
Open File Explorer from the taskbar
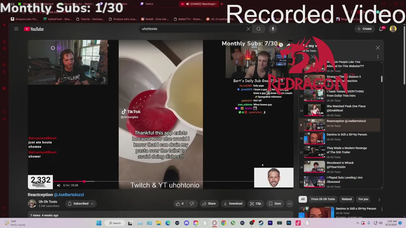coord(158,223)
